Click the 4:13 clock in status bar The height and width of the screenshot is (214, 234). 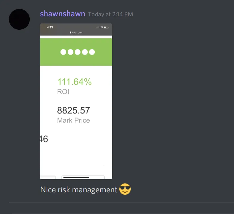50,27
